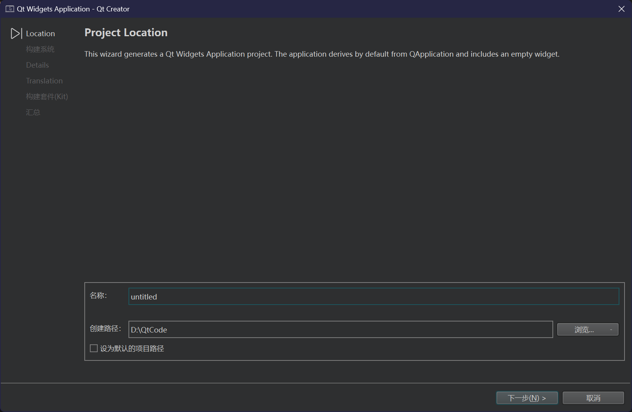Select the 构建系统 wizard step
The image size is (632, 412).
pyautogui.click(x=40, y=49)
